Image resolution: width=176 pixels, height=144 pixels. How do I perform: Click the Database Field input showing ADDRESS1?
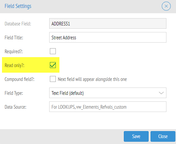click(x=108, y=23)
